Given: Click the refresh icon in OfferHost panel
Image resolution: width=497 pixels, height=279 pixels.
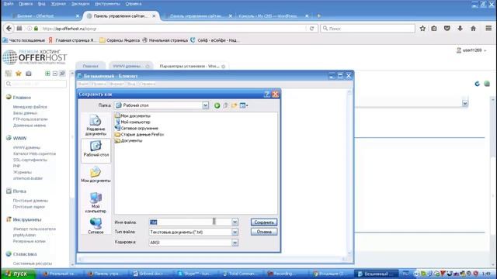Looking at the screenshot, I should click(x=477, y=84).
